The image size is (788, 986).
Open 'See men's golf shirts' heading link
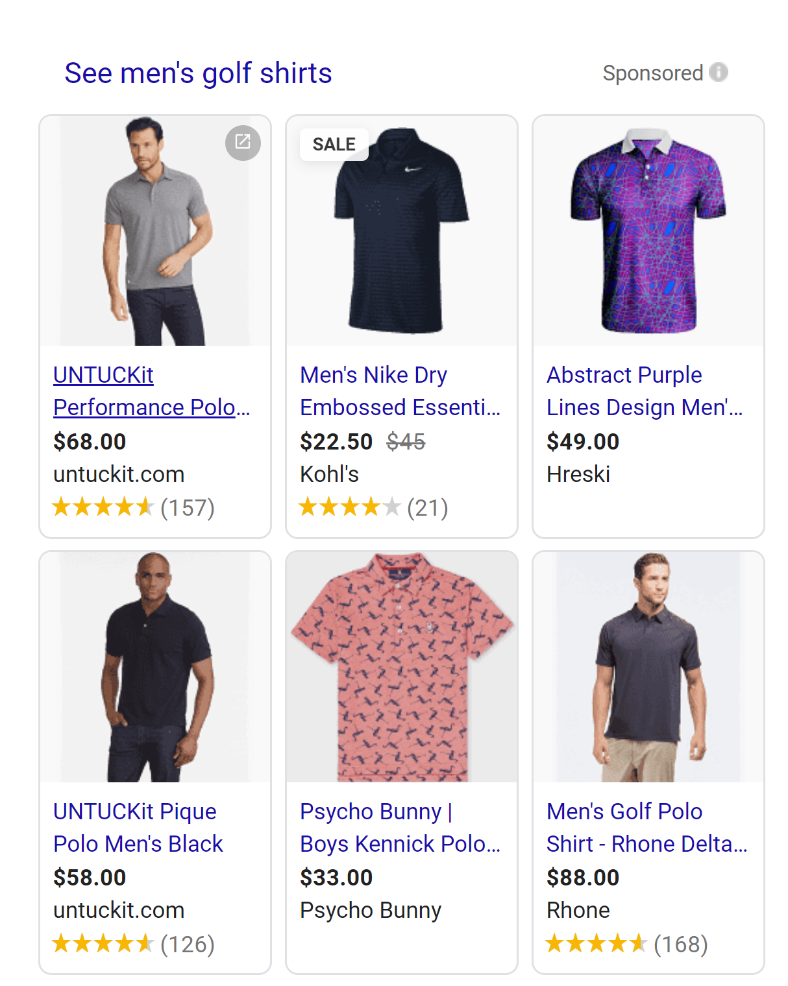click(x=198, y=73)
